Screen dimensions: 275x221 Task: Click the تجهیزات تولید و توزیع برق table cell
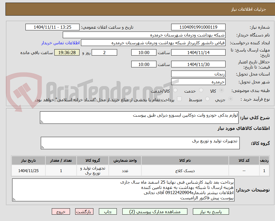point(93,171)
